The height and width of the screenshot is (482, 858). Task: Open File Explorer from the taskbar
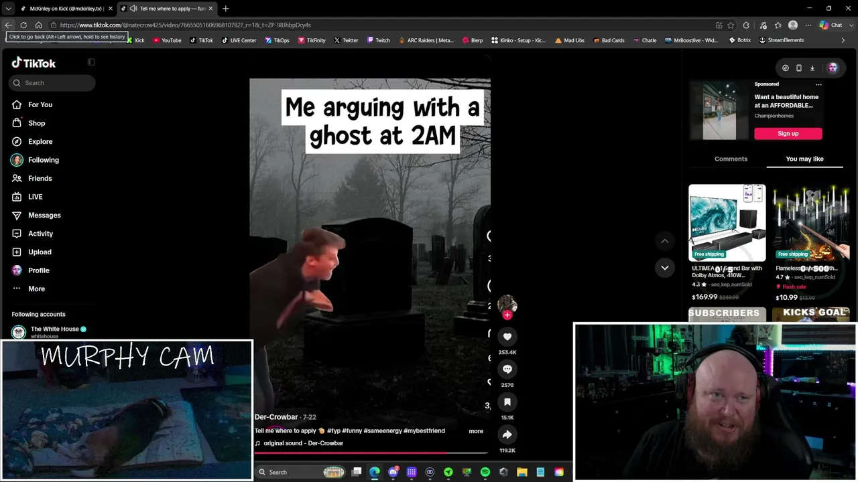pos(522,472)
